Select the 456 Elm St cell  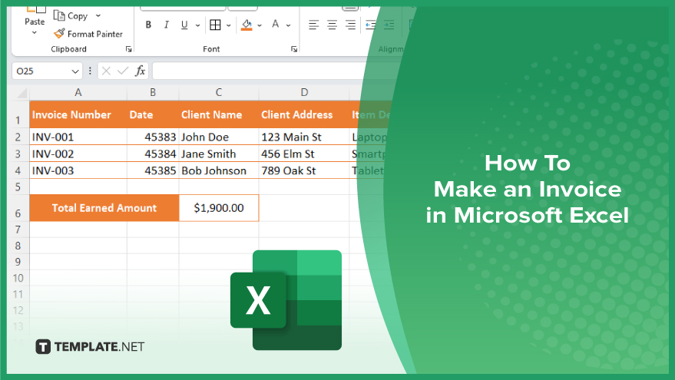coord(304,154)
